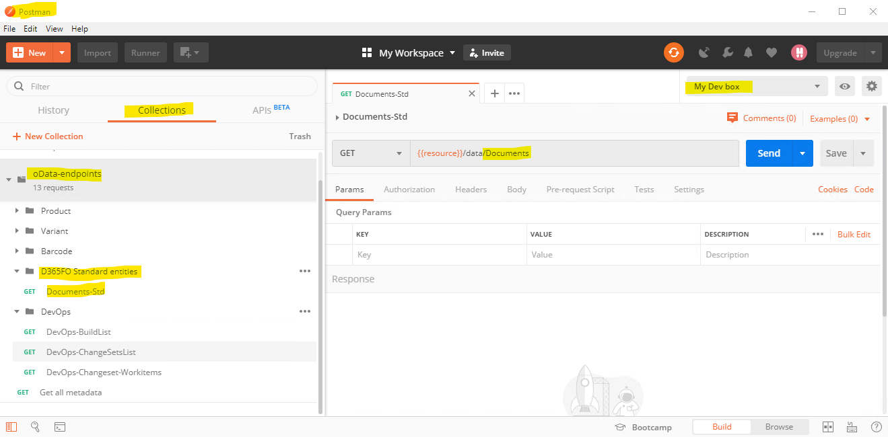
Task: Open settings wrench icon in header
Action: coord(727,52)
